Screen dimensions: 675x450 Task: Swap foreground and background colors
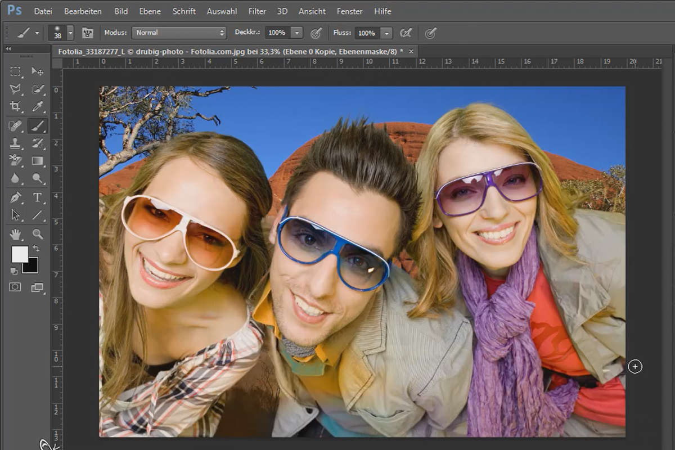tap(37, 248)
